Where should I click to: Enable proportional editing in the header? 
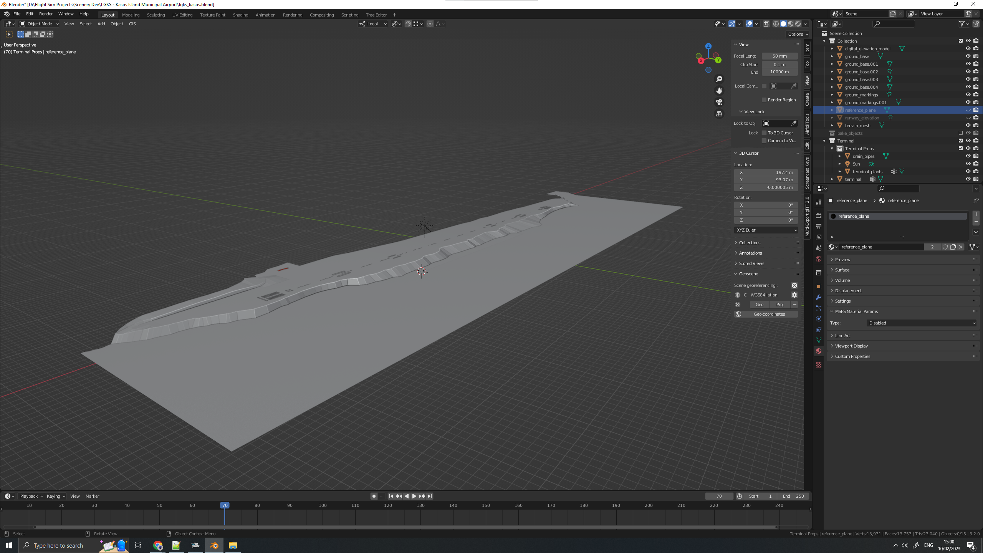[x=430, y=24]
